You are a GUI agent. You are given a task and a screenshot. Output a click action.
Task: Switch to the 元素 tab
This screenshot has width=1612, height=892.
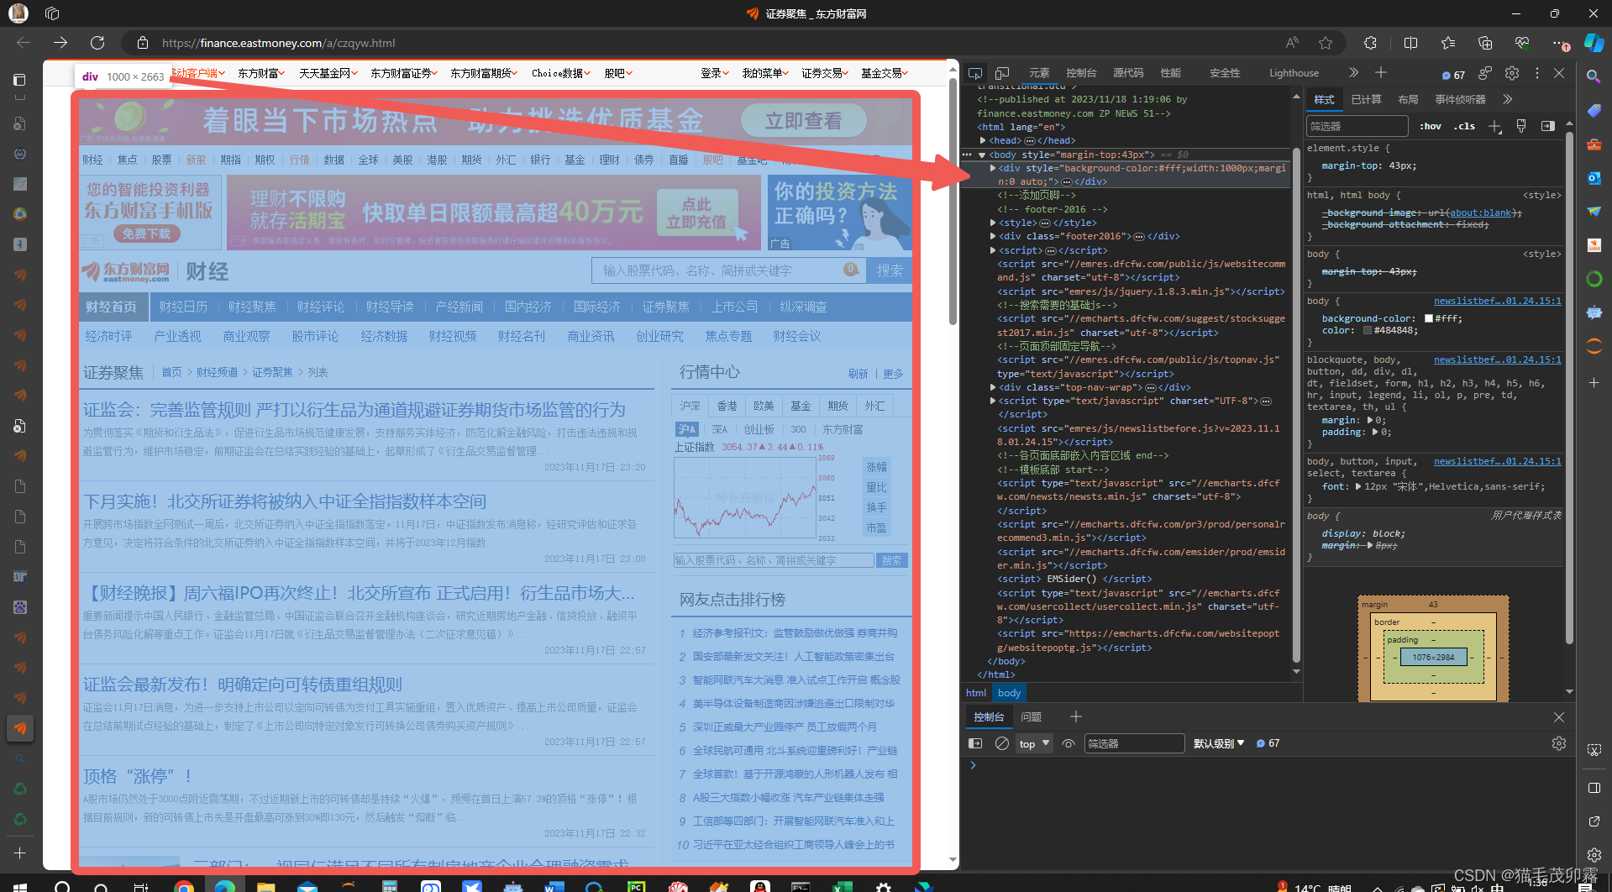tap(1040, 73)
